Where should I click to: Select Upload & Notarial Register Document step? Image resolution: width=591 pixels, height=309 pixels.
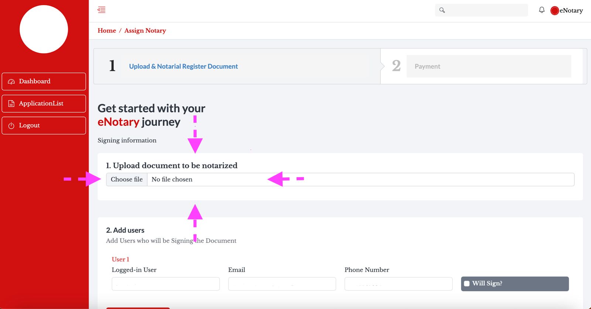click(x=183, y=66)
